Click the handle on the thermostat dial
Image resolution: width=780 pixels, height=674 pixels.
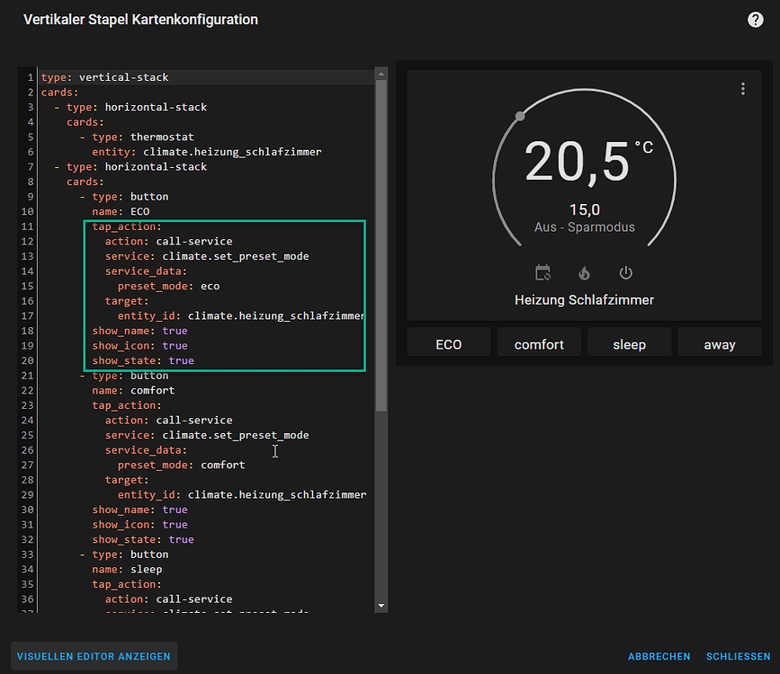[519, 115]
